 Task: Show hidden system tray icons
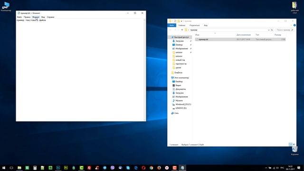(x=266, y=168)
